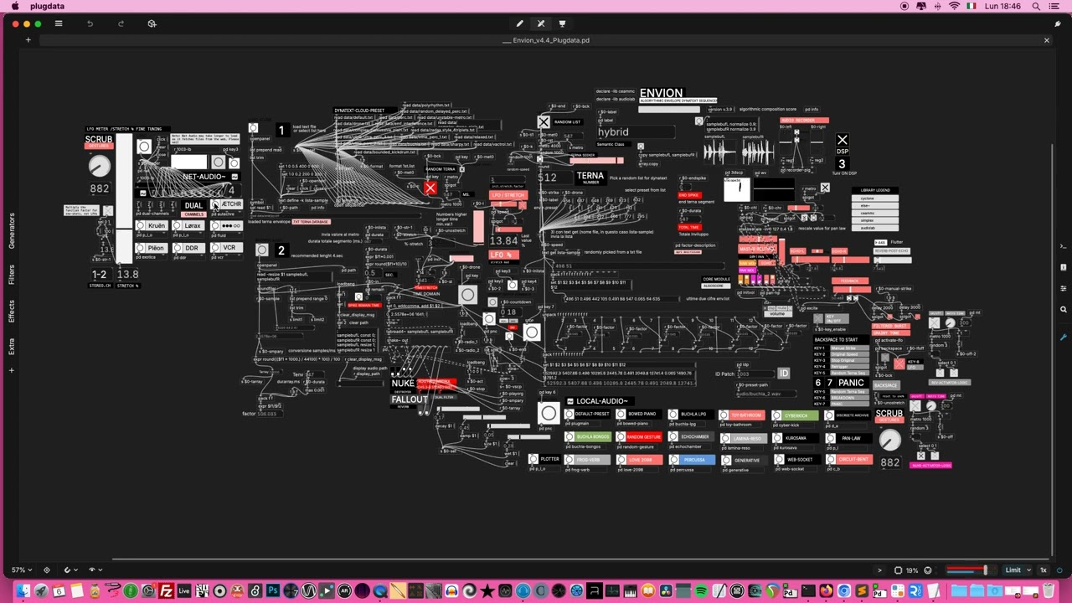The height and width of the screenshot is (603, 1072).
Task: Click the 13.84 last value number box
Action: pyautogui.click(x=504, y=240)
